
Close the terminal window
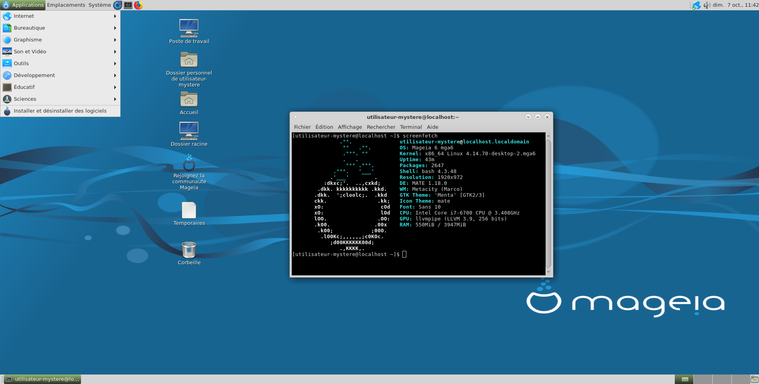pyautogui.click(x=547, y=117)
